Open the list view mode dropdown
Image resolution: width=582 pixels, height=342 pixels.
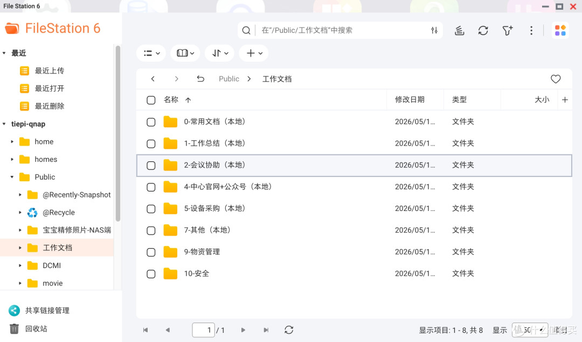coord(152,53)
